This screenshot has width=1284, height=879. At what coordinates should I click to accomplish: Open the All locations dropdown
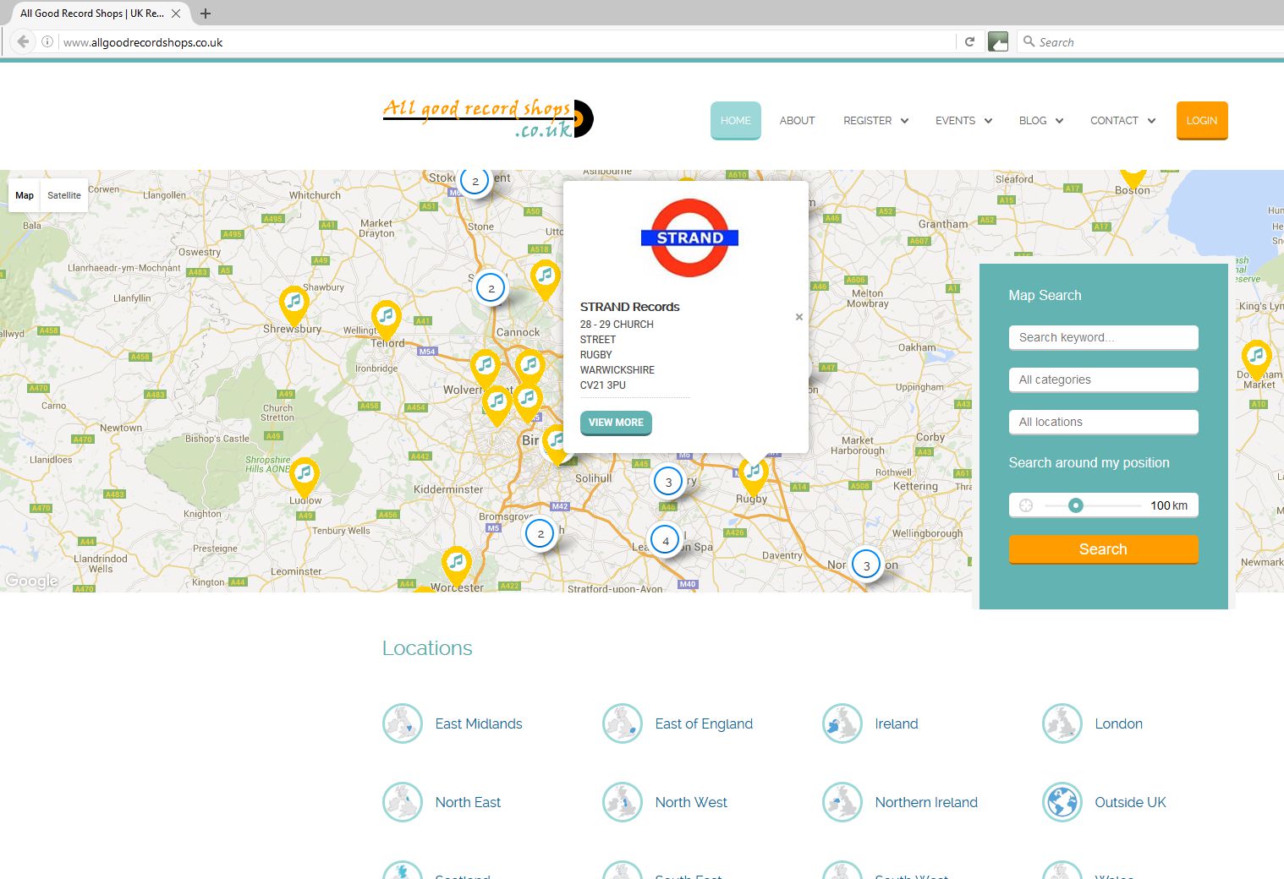coord(1103,422)
